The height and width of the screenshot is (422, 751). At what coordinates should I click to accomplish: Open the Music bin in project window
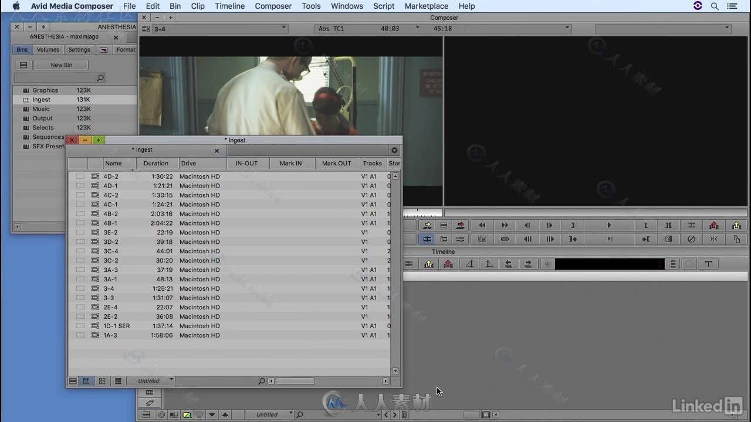point(40,109)
